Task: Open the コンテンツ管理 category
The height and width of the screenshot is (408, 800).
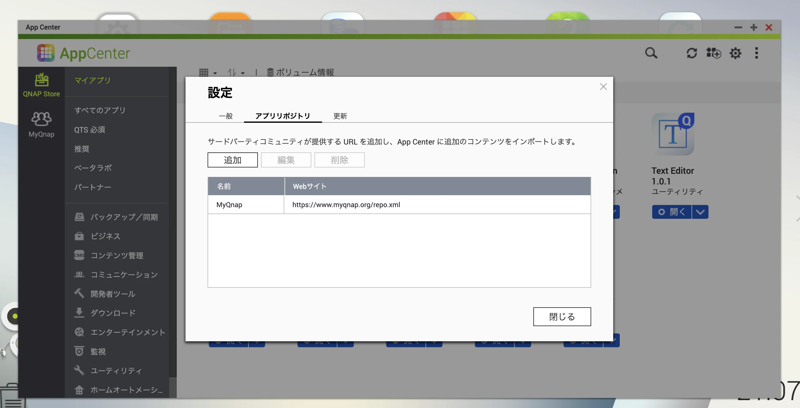Action: tap(109, 255)
